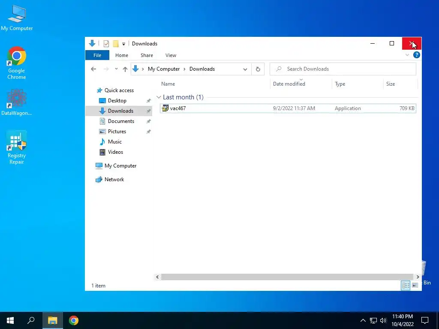Click File Explorer on the taskbar

click(x=52, y=320)
